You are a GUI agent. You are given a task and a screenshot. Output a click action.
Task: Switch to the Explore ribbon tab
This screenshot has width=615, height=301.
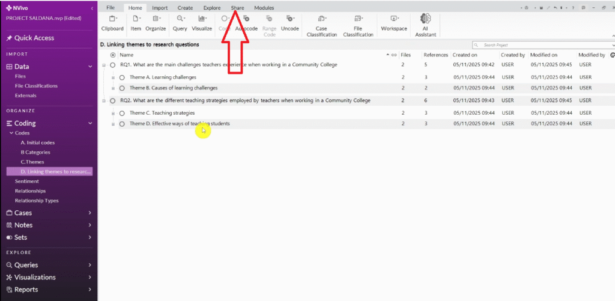pyautogui.click(x=212, y=8)
